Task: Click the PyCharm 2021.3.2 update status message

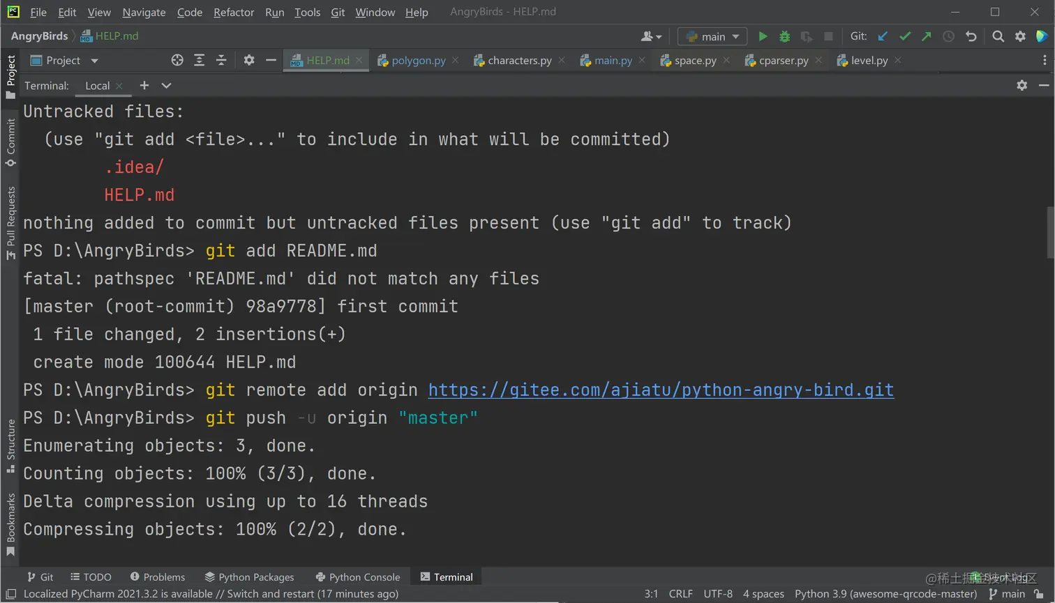Action: [211, 595]
